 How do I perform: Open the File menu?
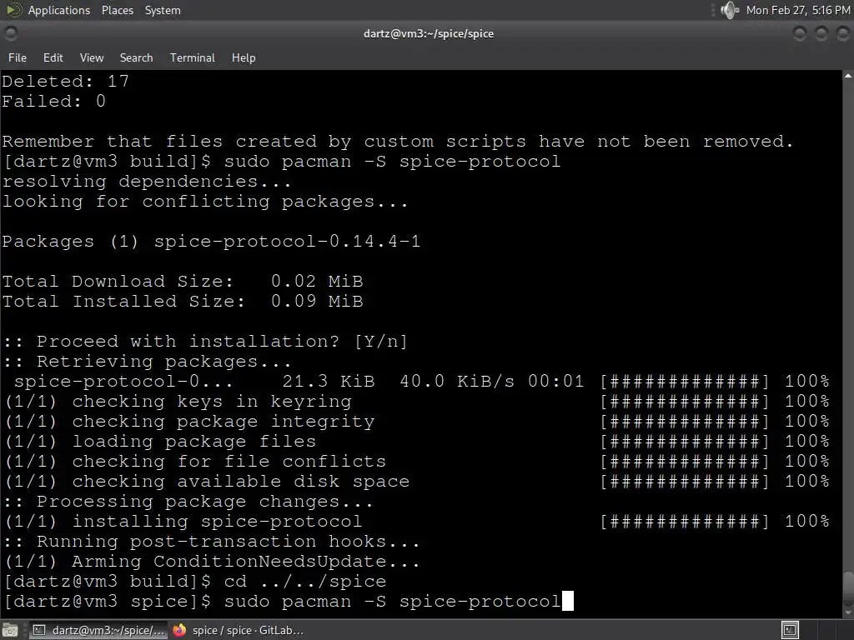point(18,57)
